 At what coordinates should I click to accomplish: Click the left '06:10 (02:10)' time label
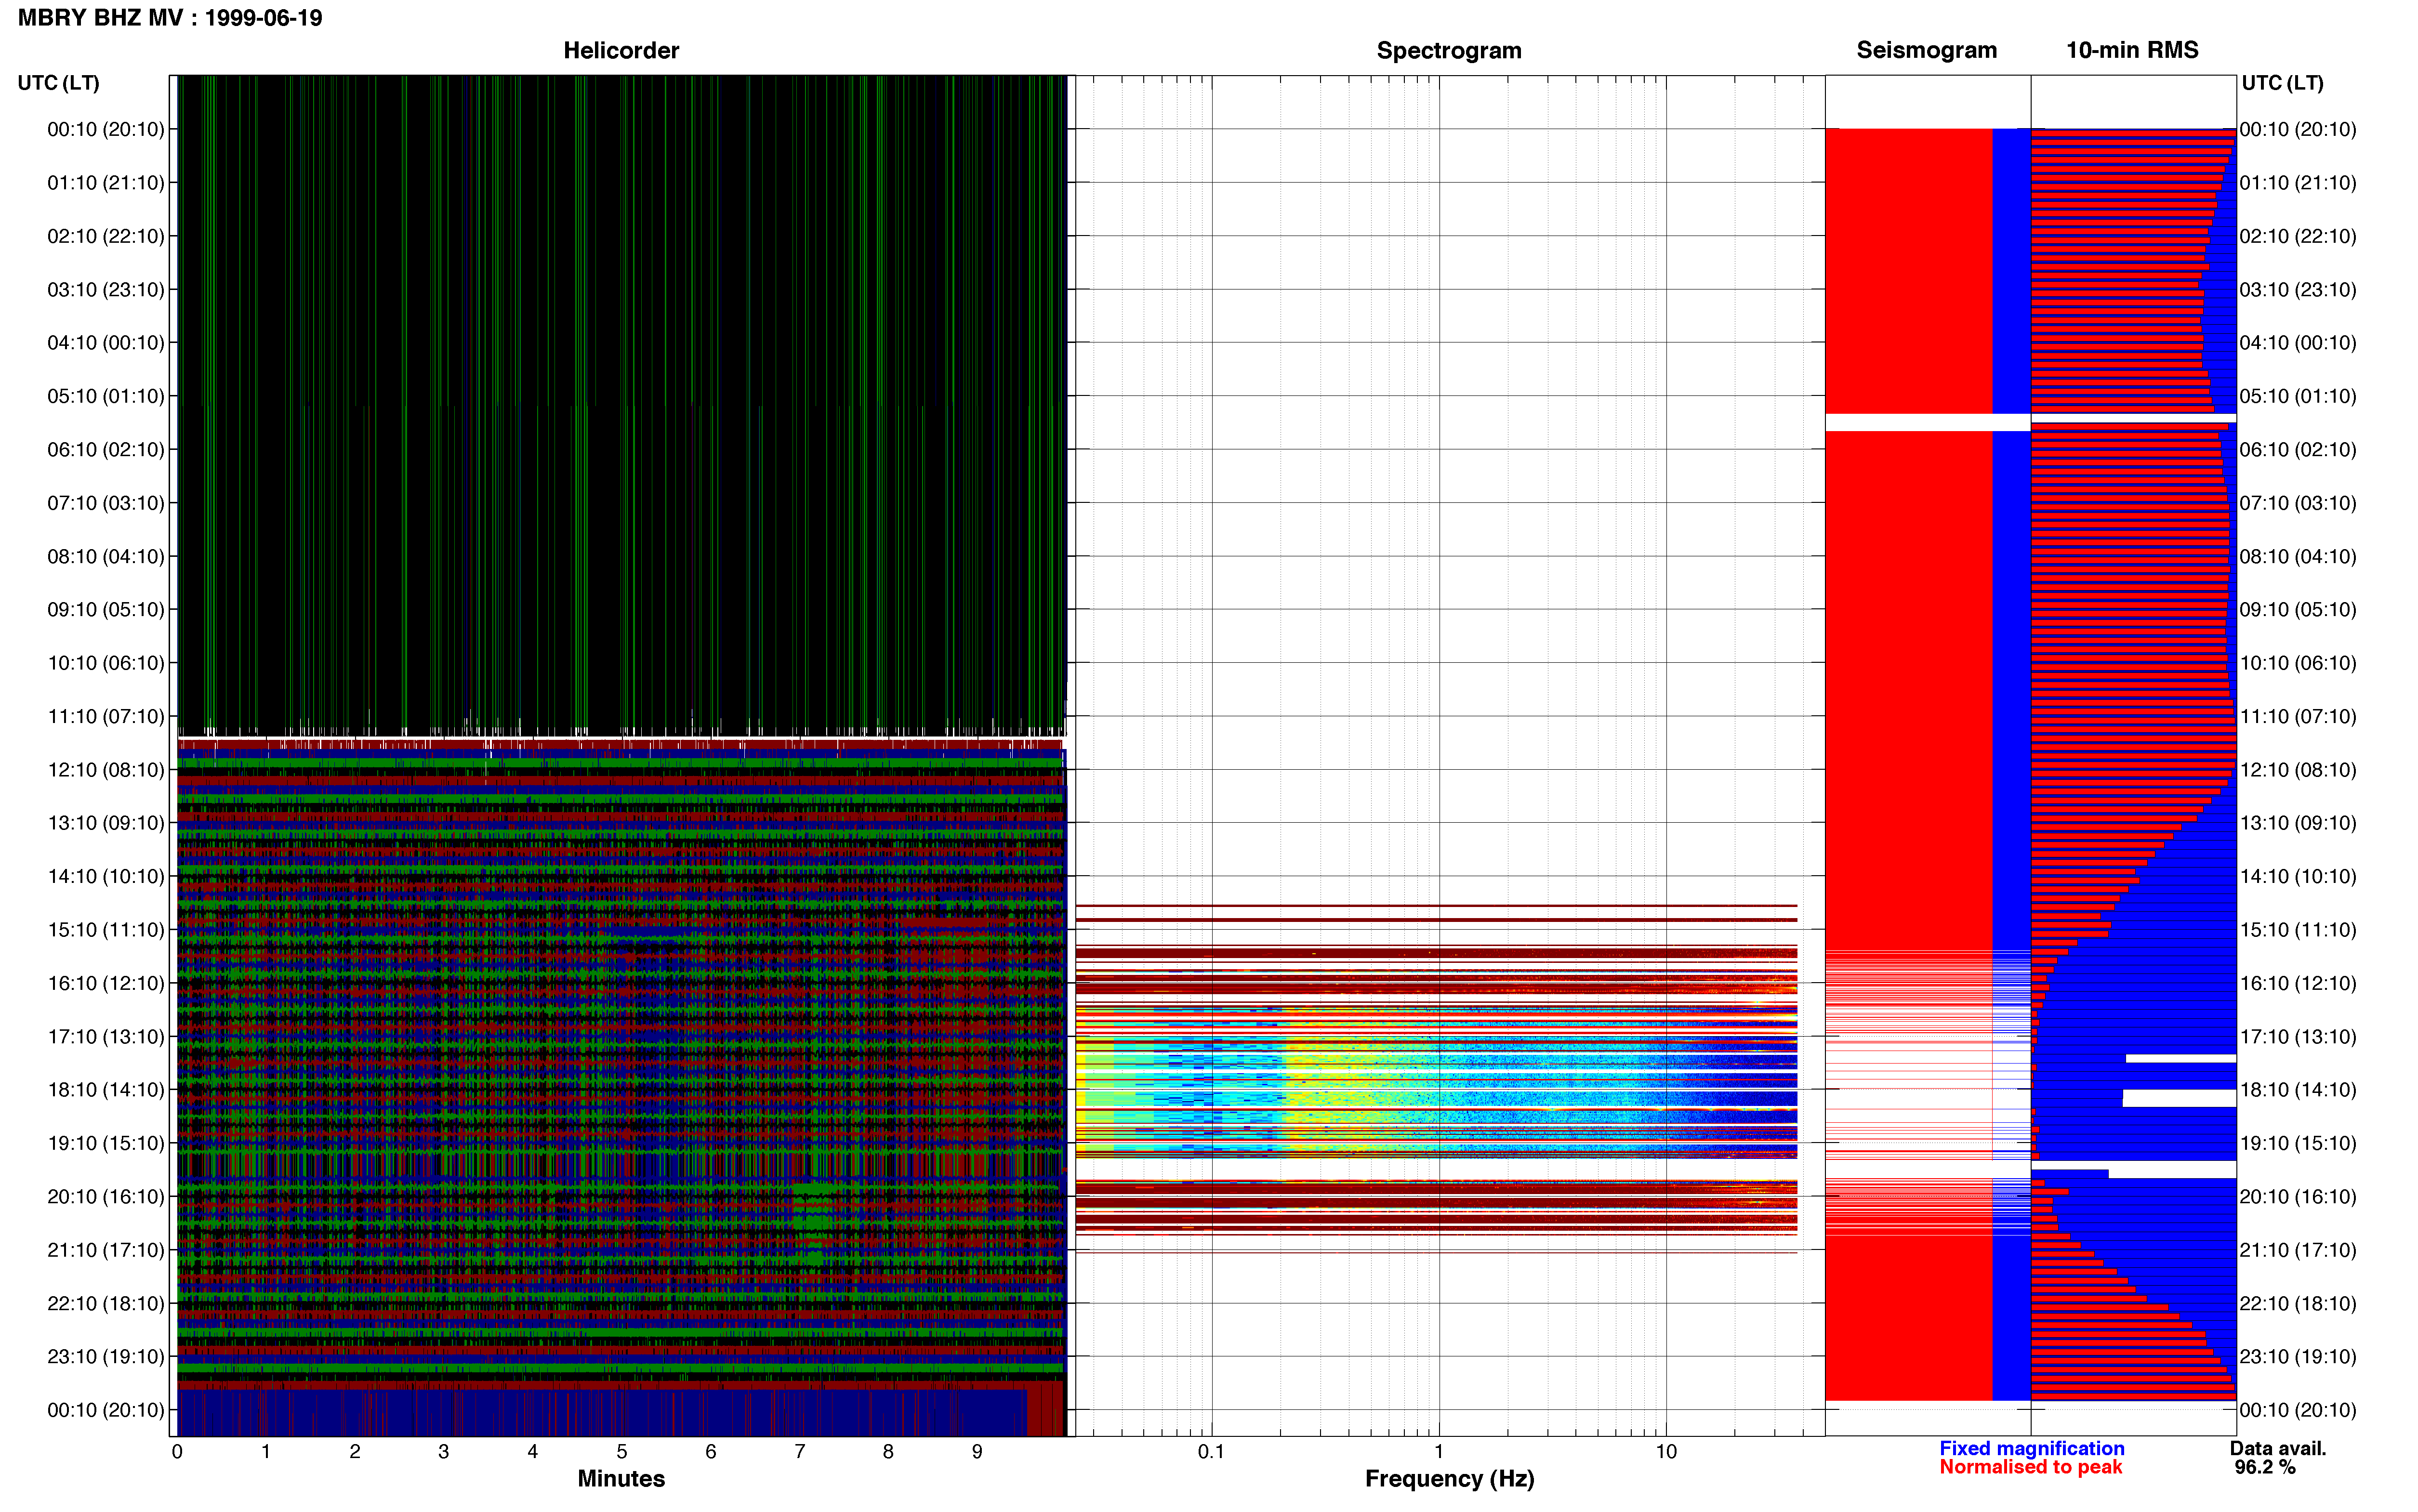pyautogui.click(x=106, y=450)
